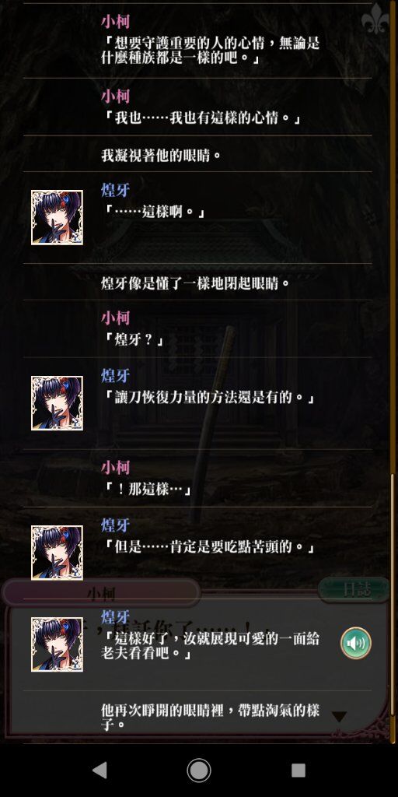Tap 煌牙 avatar beside 「……這樣啊。」
The image size is (398, 797).
coord(57,218)
